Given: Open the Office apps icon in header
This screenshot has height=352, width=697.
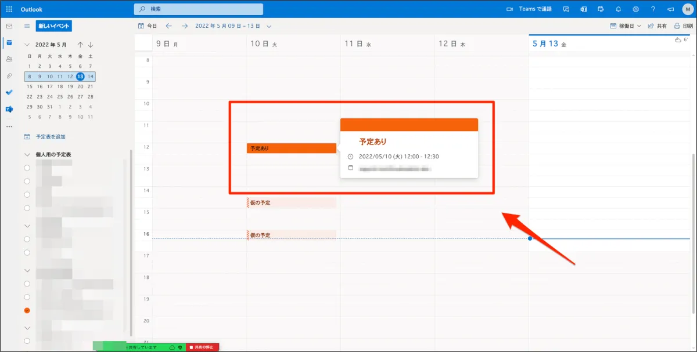Looking at the screenshot, I should tap(584, 9).
